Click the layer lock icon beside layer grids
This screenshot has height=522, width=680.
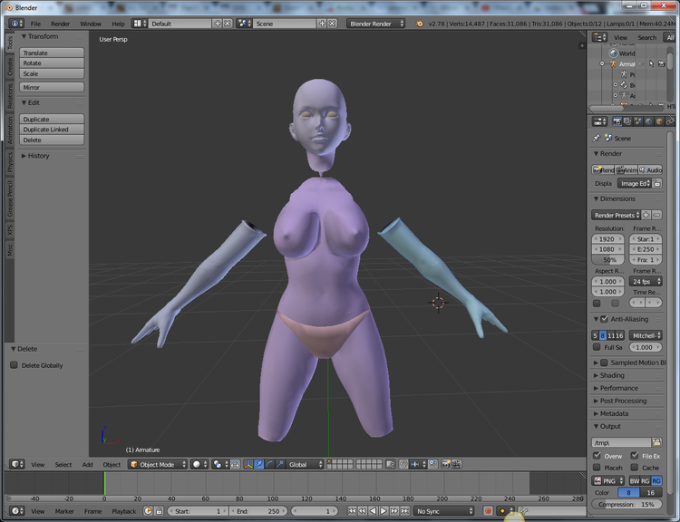tap(390, 464)
